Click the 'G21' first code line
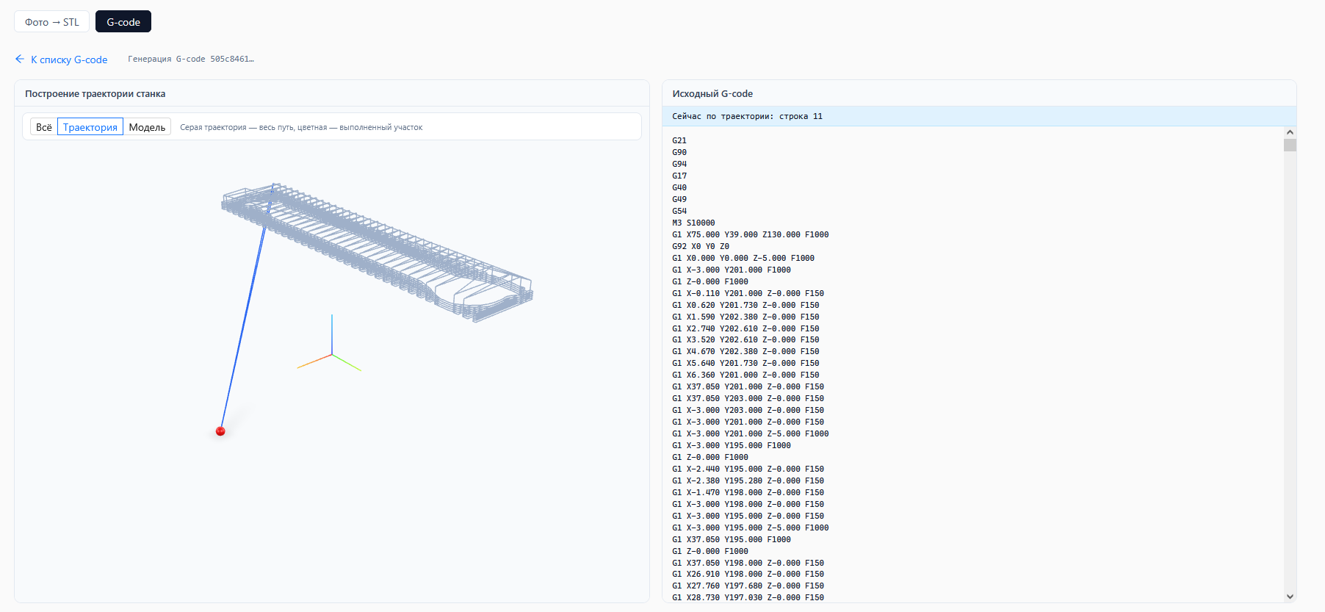1325x612 pixels. 679,140
